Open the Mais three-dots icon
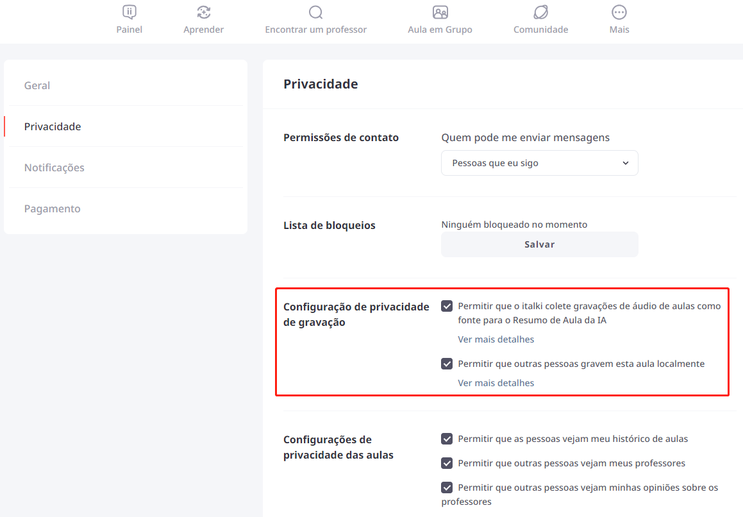 point(619,12)
